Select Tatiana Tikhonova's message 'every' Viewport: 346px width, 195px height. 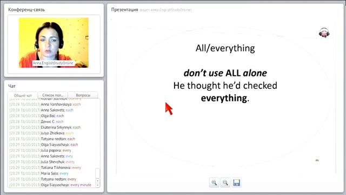pyautogui.click(x=45, y=167)
